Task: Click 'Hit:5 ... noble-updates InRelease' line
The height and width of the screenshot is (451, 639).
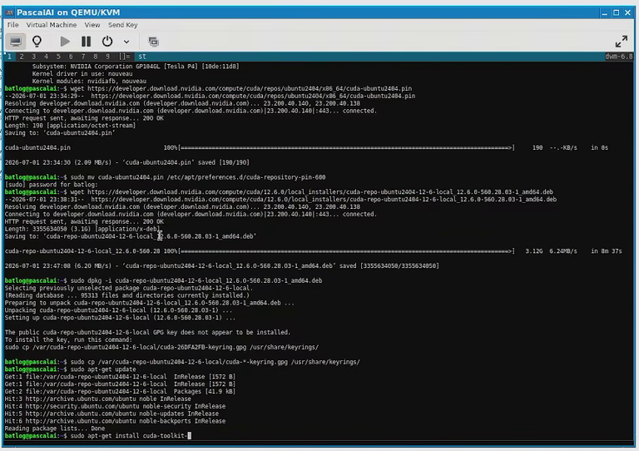Action: point(111,414)
